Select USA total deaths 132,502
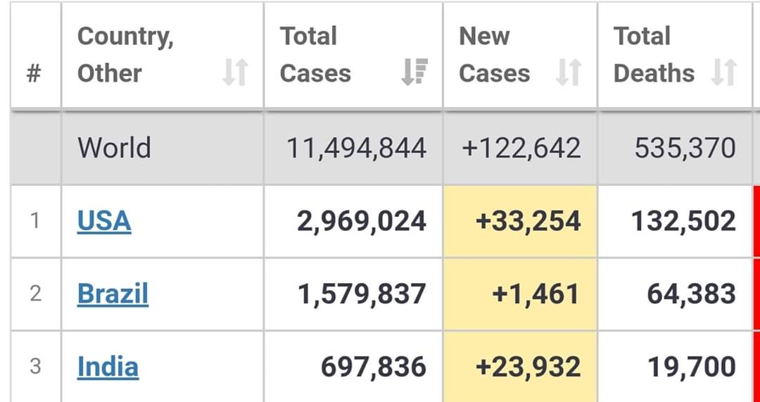Screen dimensions: 760x402 683,222
